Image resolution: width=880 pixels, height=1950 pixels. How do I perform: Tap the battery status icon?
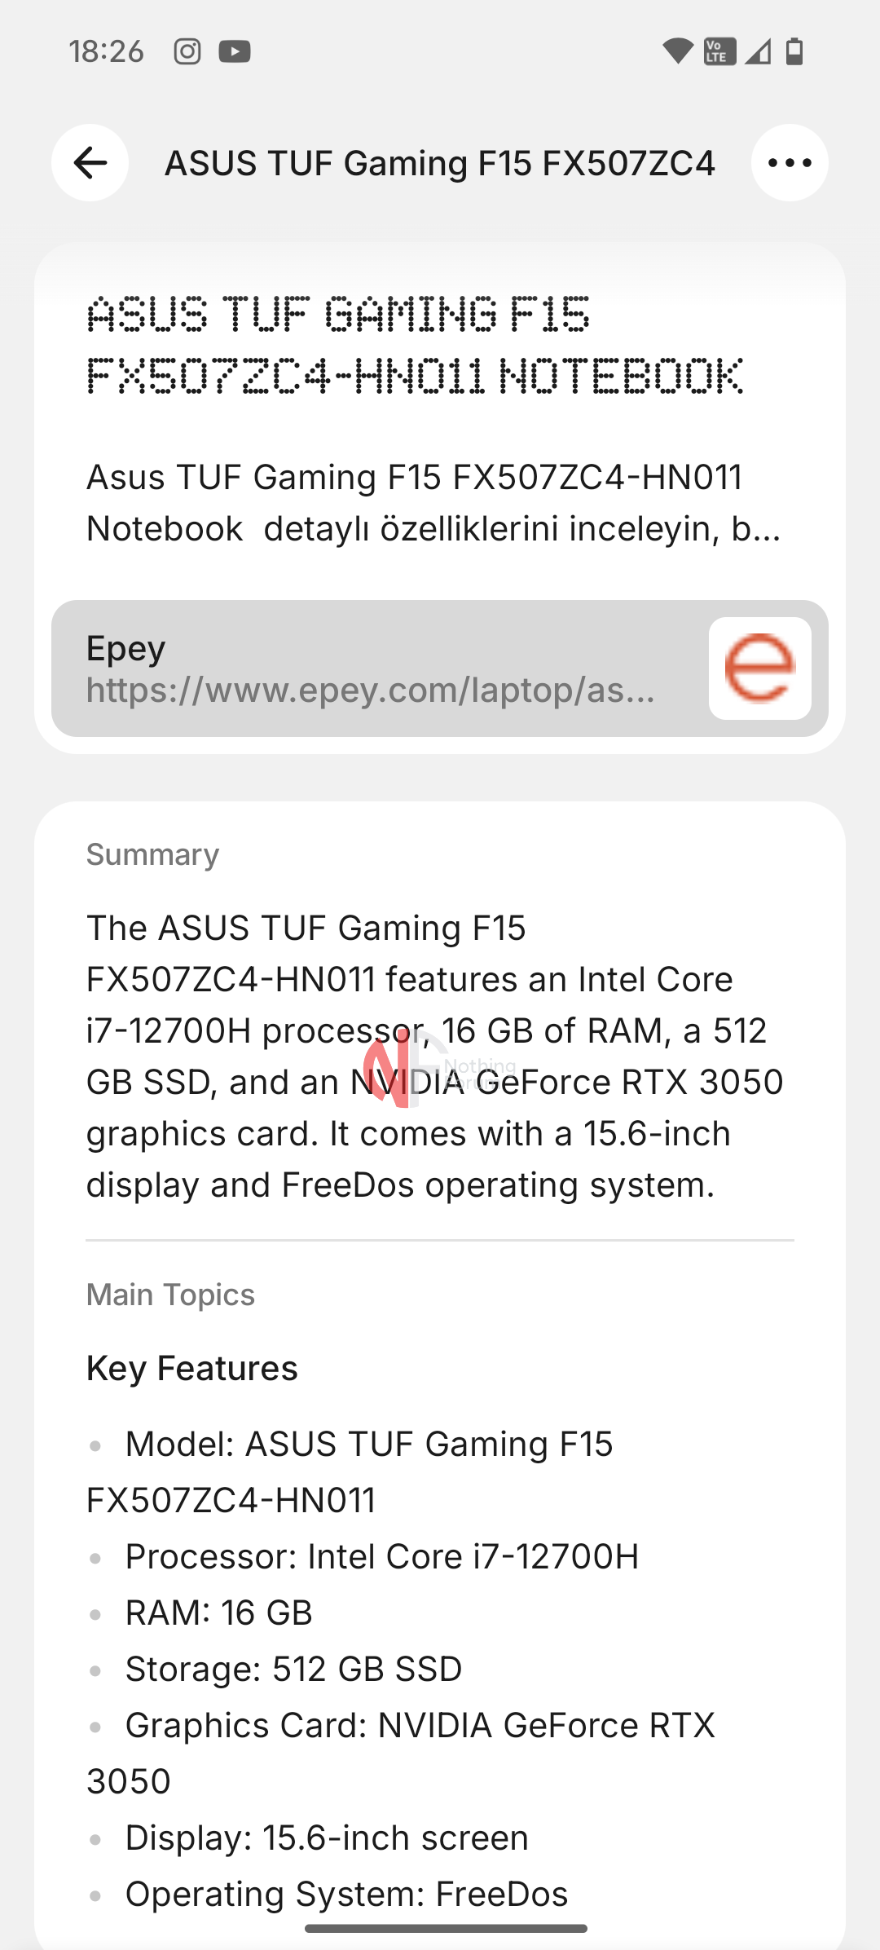(x=794, y=51)
